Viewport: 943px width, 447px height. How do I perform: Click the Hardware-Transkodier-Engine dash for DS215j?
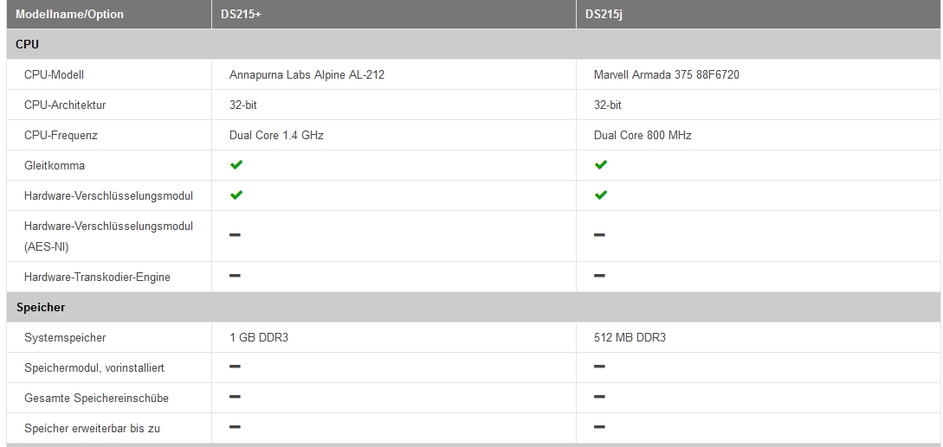(599, 276)
